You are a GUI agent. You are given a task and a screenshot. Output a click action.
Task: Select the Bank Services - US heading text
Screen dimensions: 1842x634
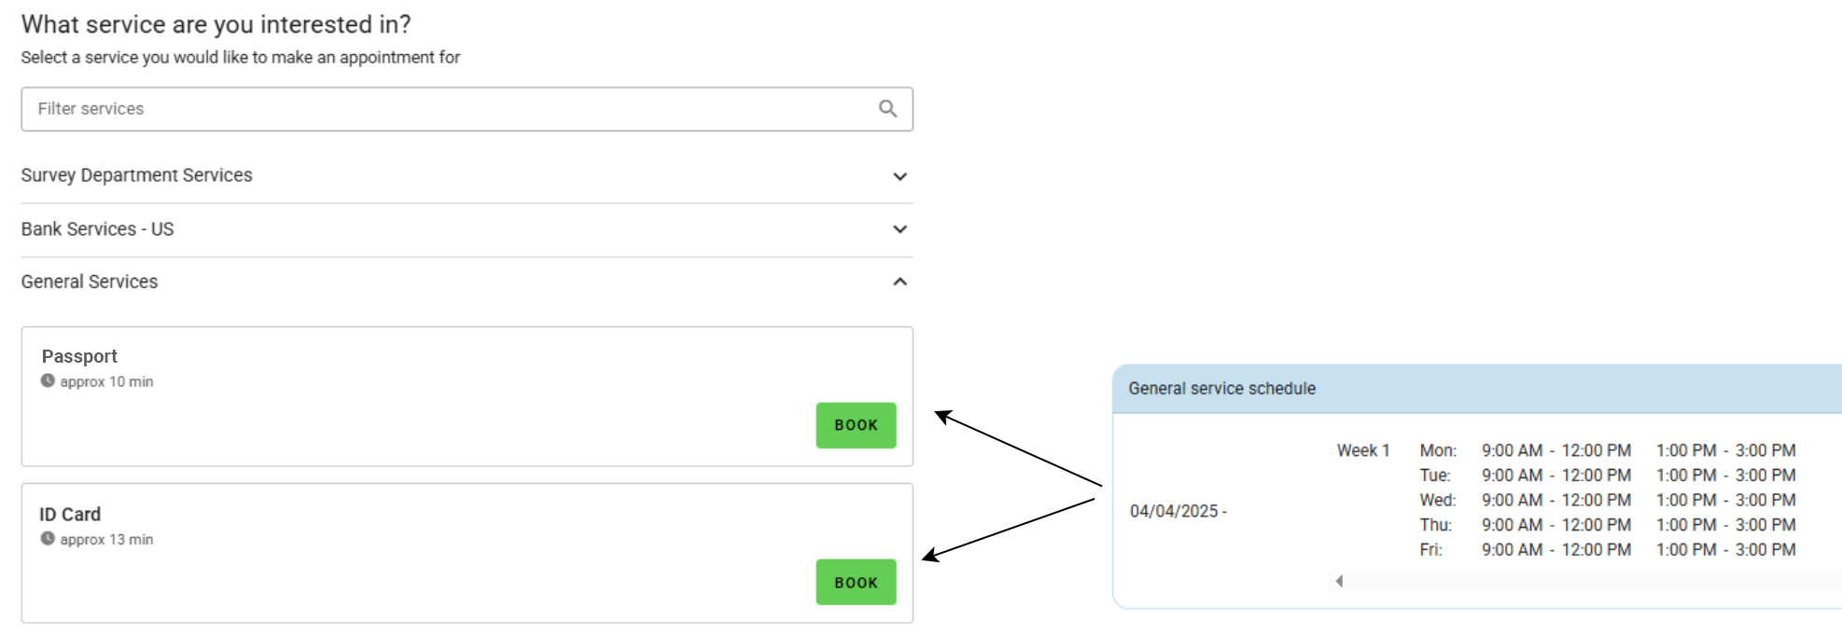pos(97,229)
